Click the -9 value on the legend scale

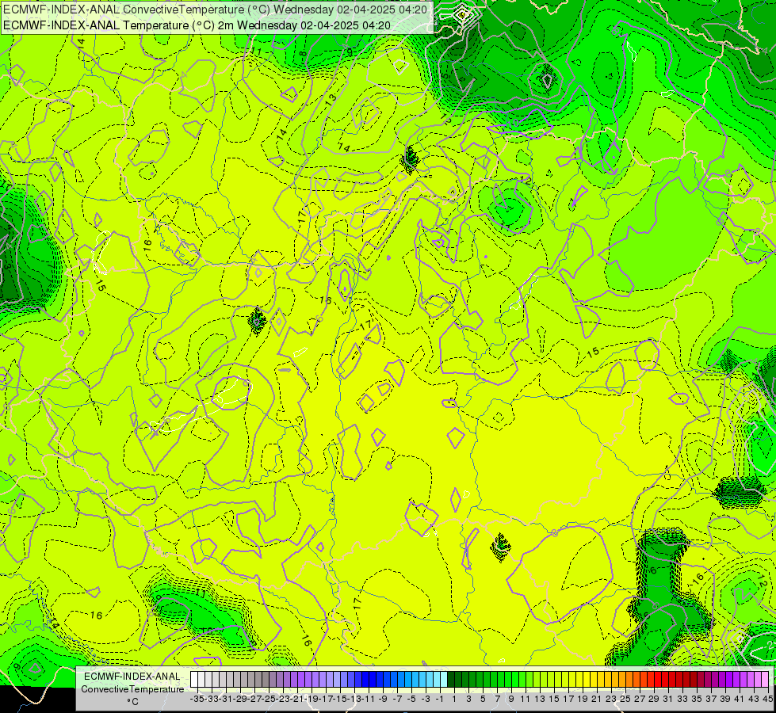[x=383, y=699]
